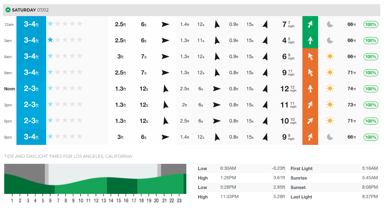This screenshot has height=210, width=387.
Task: Click the sun icon in 9am row
Action: click(330, 72)
